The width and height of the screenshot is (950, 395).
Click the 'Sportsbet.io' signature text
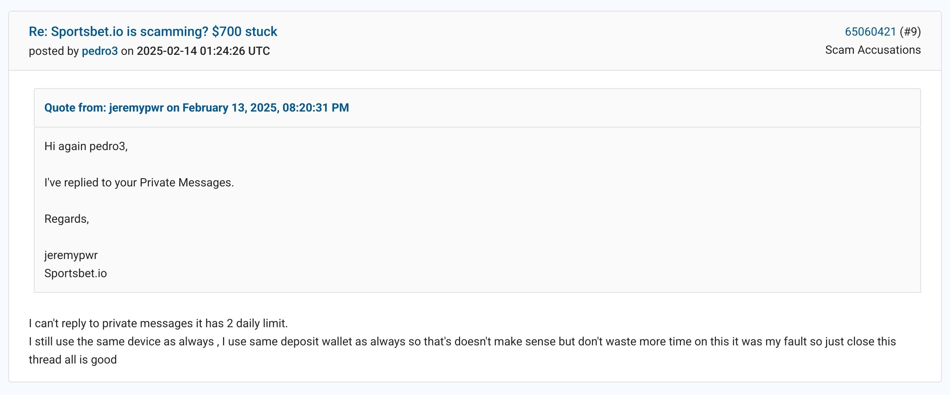click(76, 273)
